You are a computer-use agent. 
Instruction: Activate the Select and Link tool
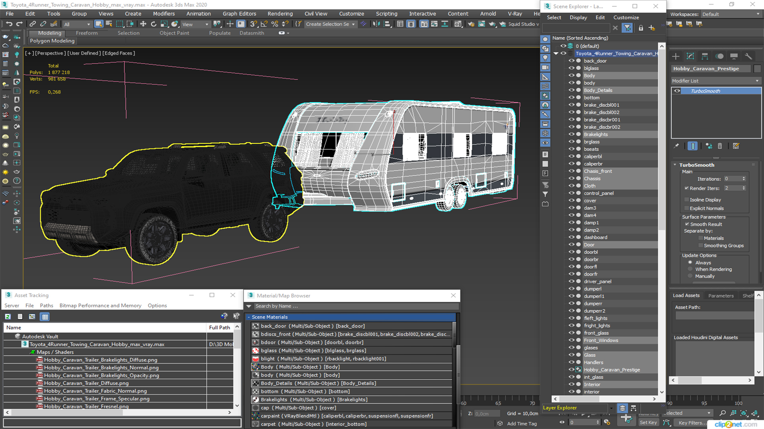33,24
